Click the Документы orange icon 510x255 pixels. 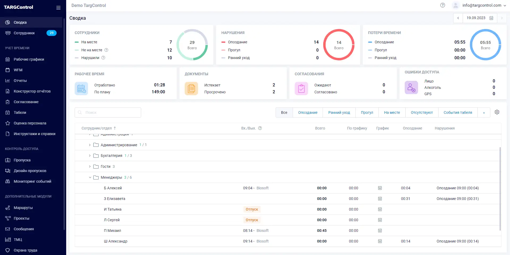click(191, 89)
